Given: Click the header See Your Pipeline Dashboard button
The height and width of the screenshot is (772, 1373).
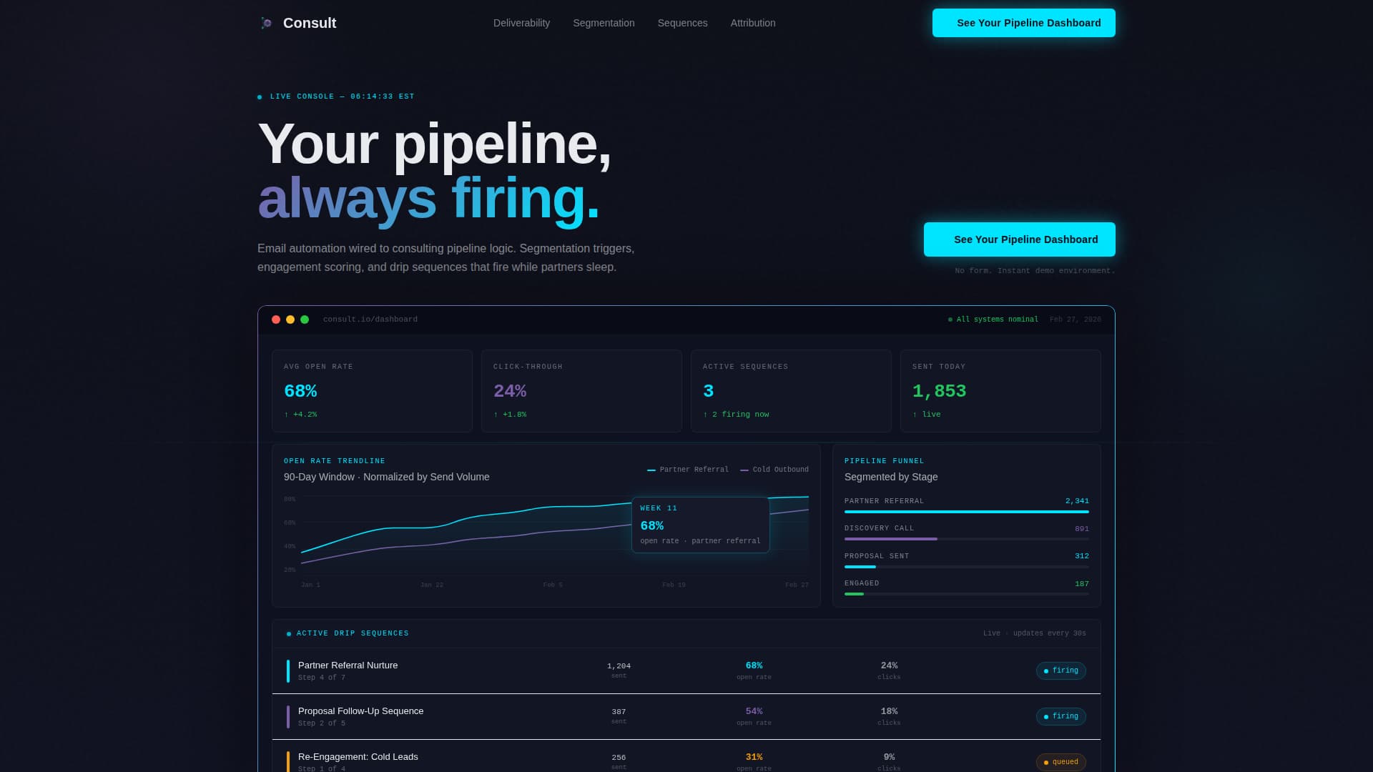Looking at the screenshot, I should click(1023, 23).
